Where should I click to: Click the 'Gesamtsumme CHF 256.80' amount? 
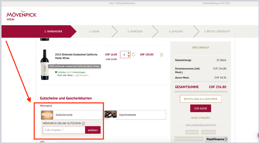[218, 87]
